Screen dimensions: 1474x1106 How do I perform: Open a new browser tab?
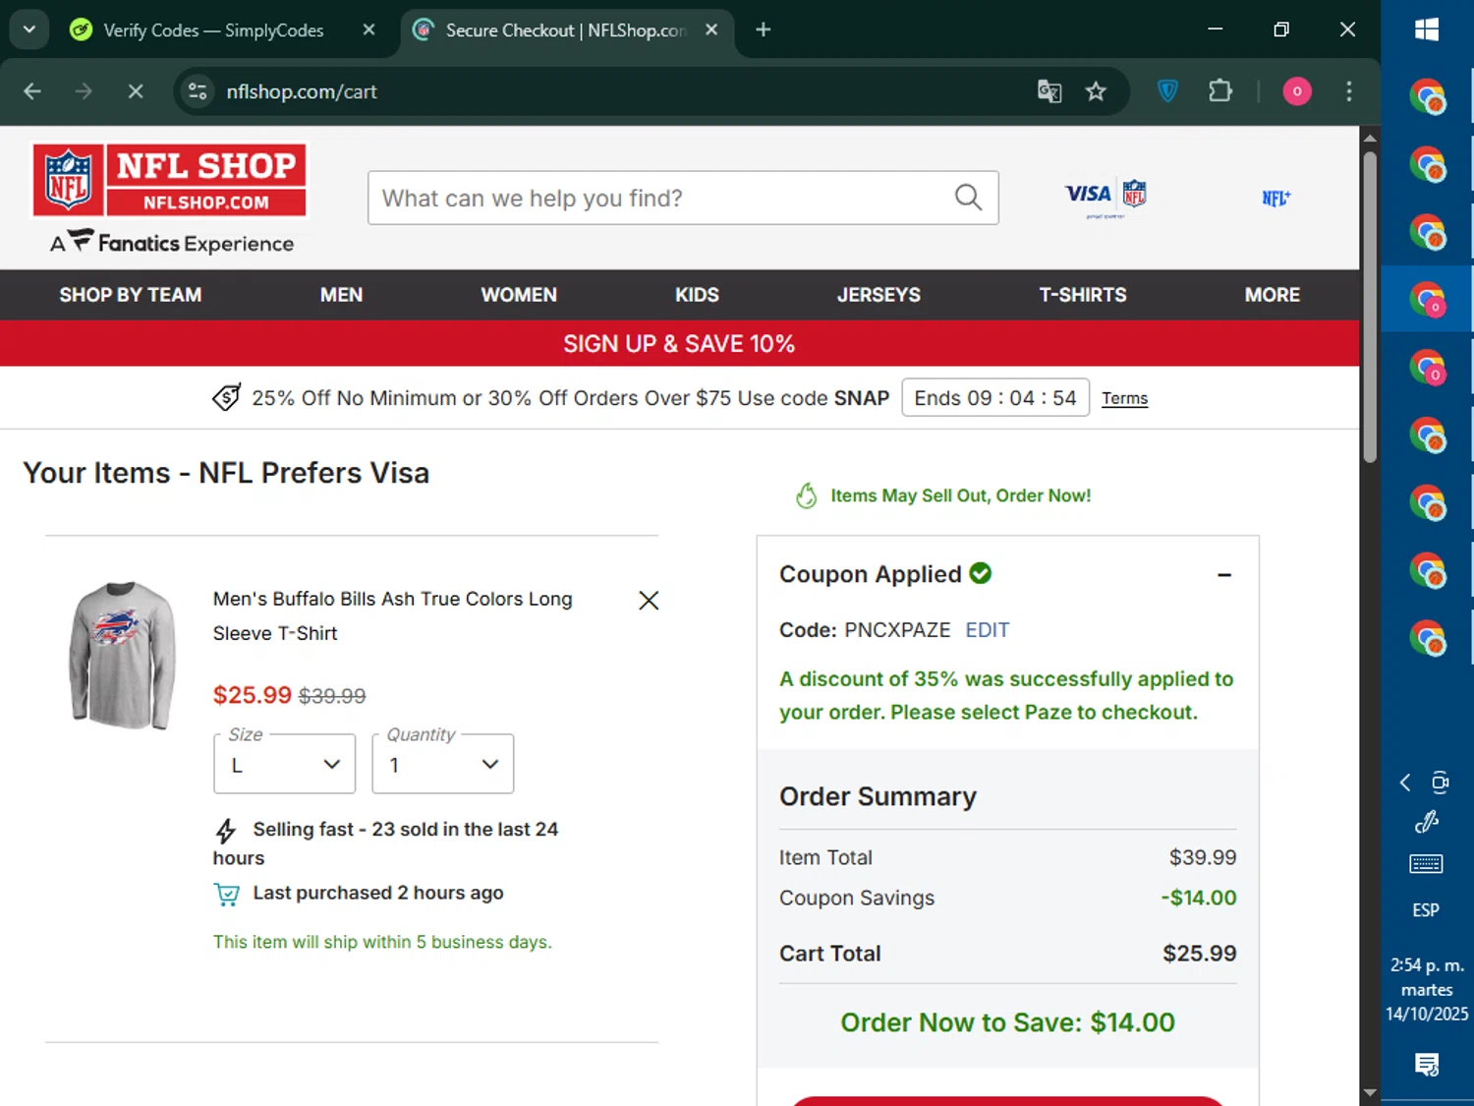click(x=764, y=29)
